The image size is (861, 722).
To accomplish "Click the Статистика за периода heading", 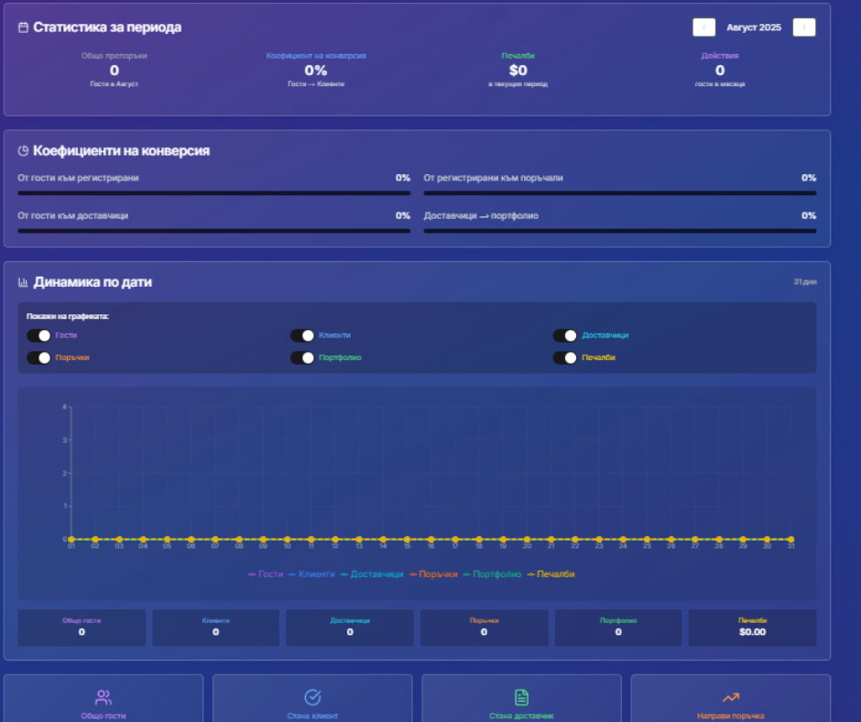I will pos(107,27).
